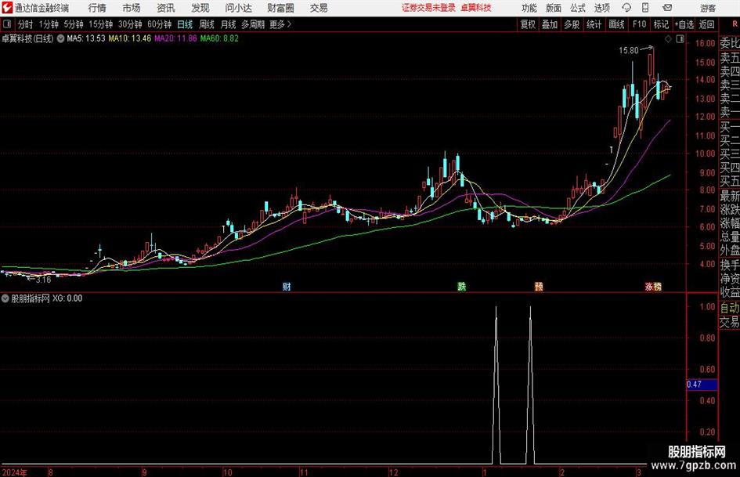Screen dimensions: 740x477
Task: Open the MA indicator dropdown arrow
Action: pos(61,38)
